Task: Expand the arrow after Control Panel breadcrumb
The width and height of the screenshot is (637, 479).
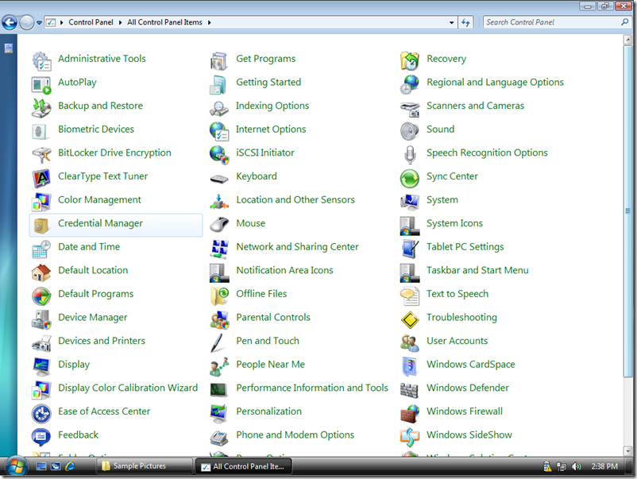Action: pyautogui.click(x=120, y=22)
